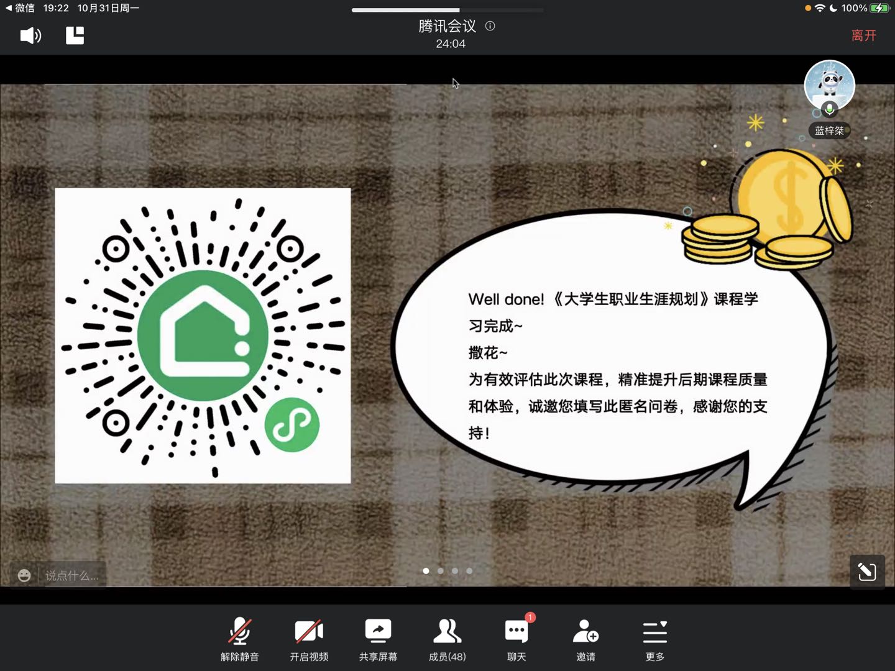This screenshot has height=671, width=895.
Task: Tap the speaker audio output icon
Action: tap(30, 35)
